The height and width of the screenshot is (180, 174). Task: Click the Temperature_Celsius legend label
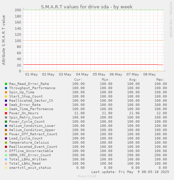pos(29,143)
